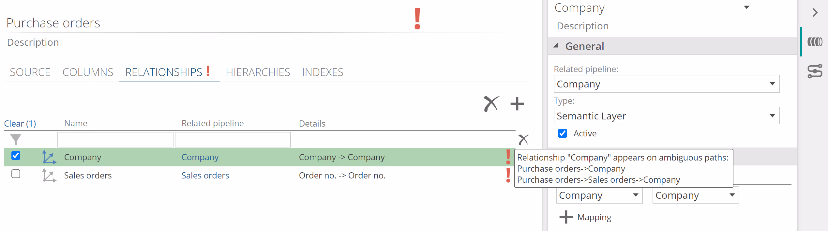
Task: Clear filter row with small X icon
Action: (x=523, y=140)
